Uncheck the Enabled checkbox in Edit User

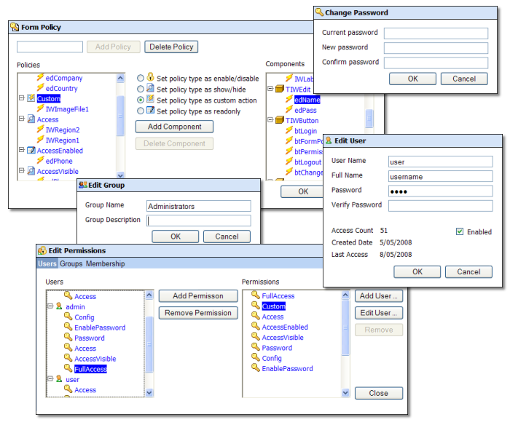[460, 232]
